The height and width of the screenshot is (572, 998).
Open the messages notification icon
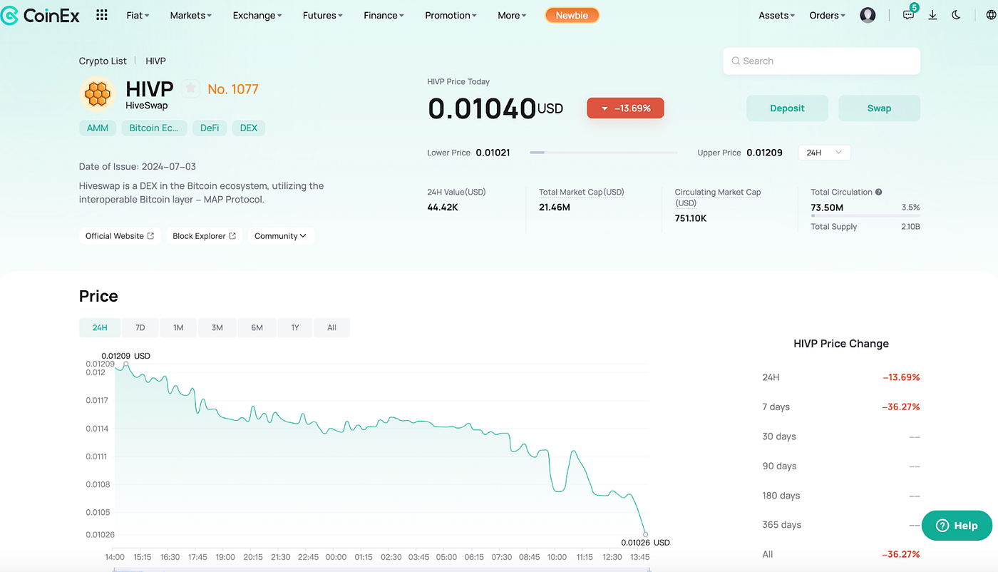(909, 14)
